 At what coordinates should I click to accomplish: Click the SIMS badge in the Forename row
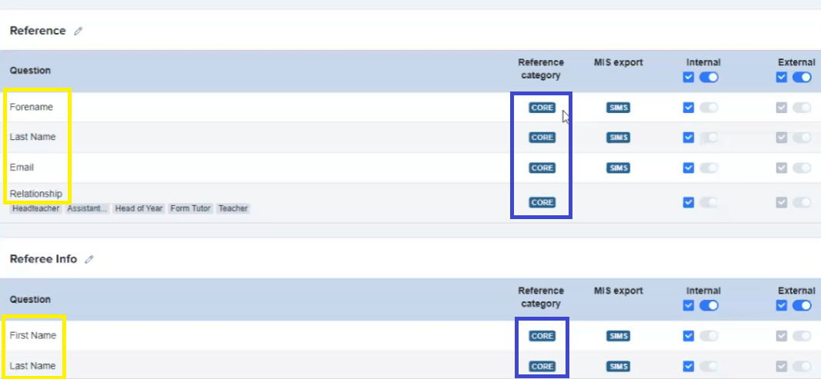pos(618,108)
